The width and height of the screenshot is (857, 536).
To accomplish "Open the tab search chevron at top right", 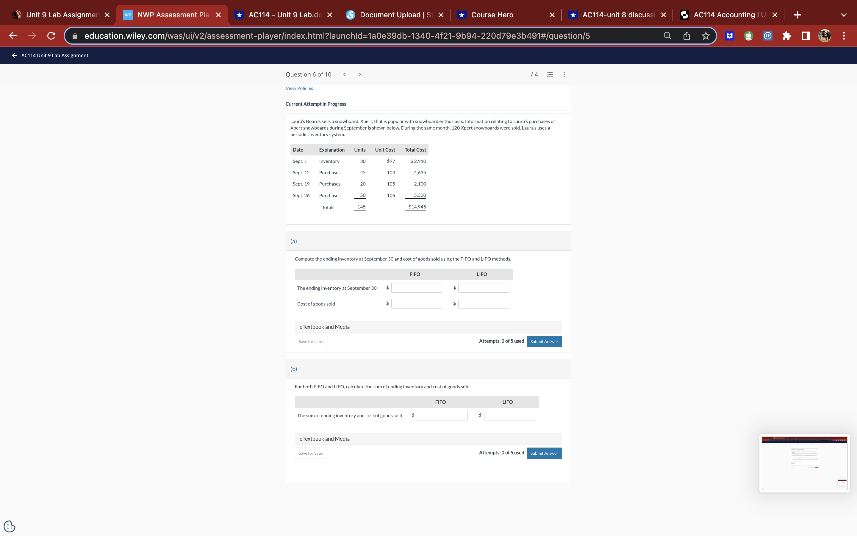I will pyautogui.click(x=843, y=15).
